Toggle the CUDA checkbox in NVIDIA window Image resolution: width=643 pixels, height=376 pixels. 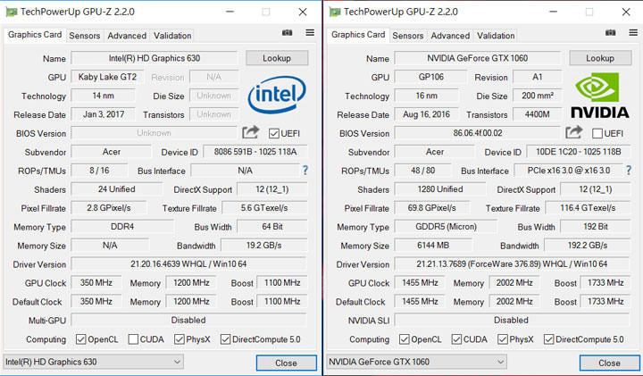[455, 339]
